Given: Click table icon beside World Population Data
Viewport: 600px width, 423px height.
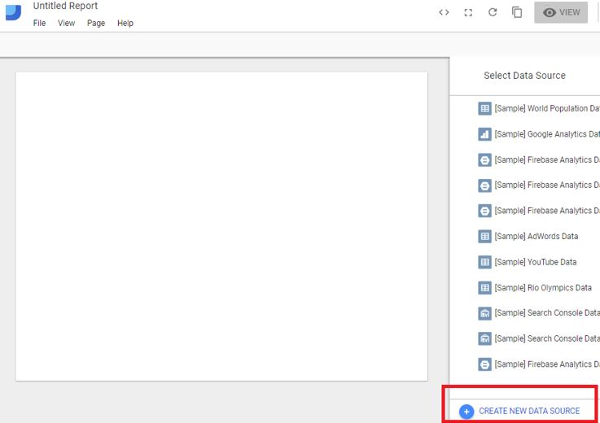Looking at the screenshot, I should click(x=484, y=109).
